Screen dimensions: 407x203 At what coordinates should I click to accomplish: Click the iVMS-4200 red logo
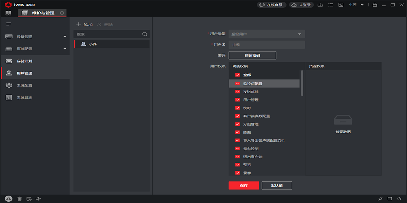(x=8, y=5)
